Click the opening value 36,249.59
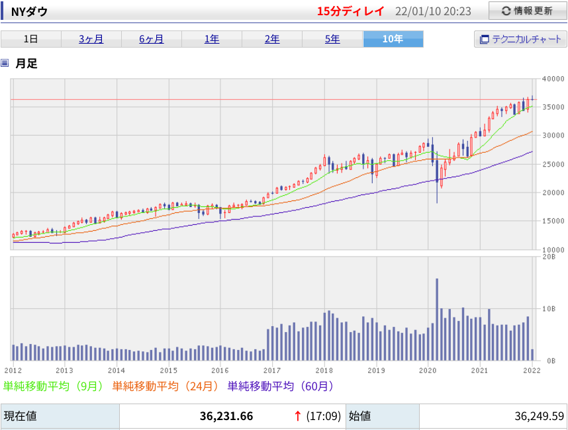This screenshot has height=430, width=568. pyautogui.click(x=540, y=416)
